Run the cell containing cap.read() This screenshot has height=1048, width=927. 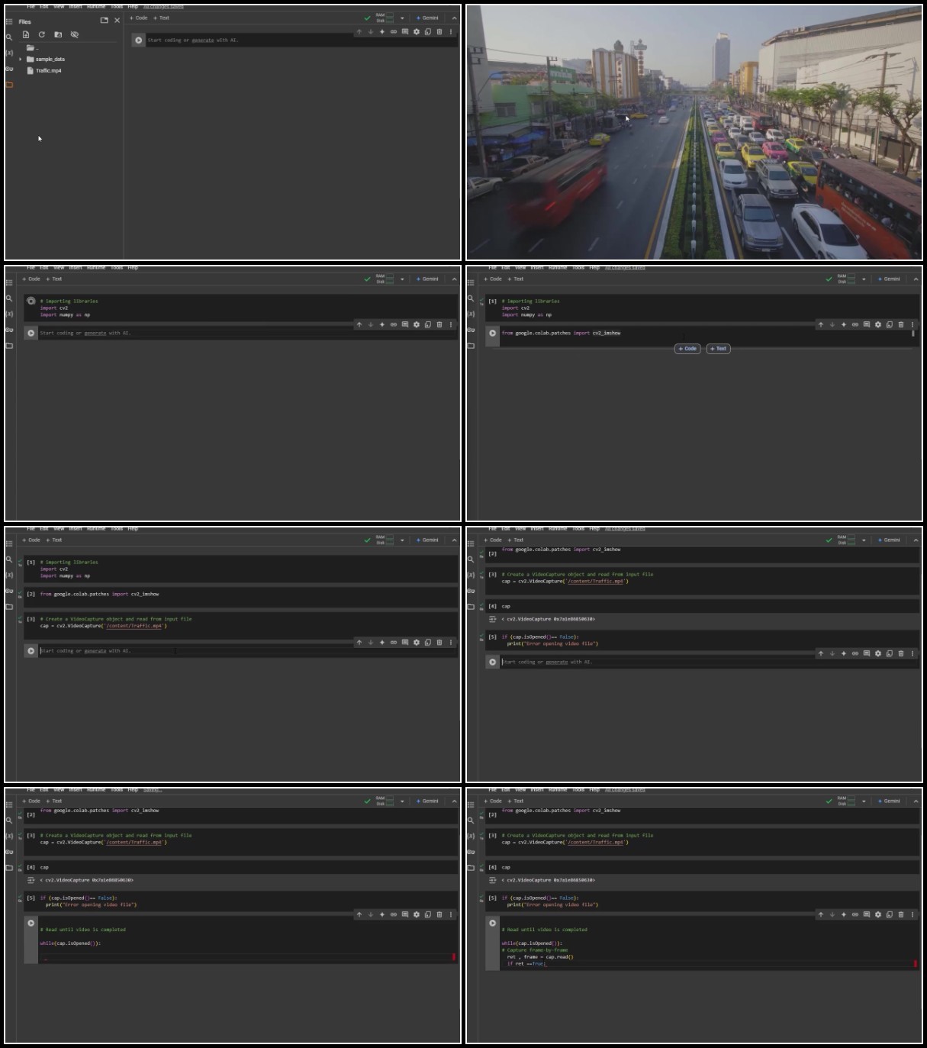click(493, 923)
